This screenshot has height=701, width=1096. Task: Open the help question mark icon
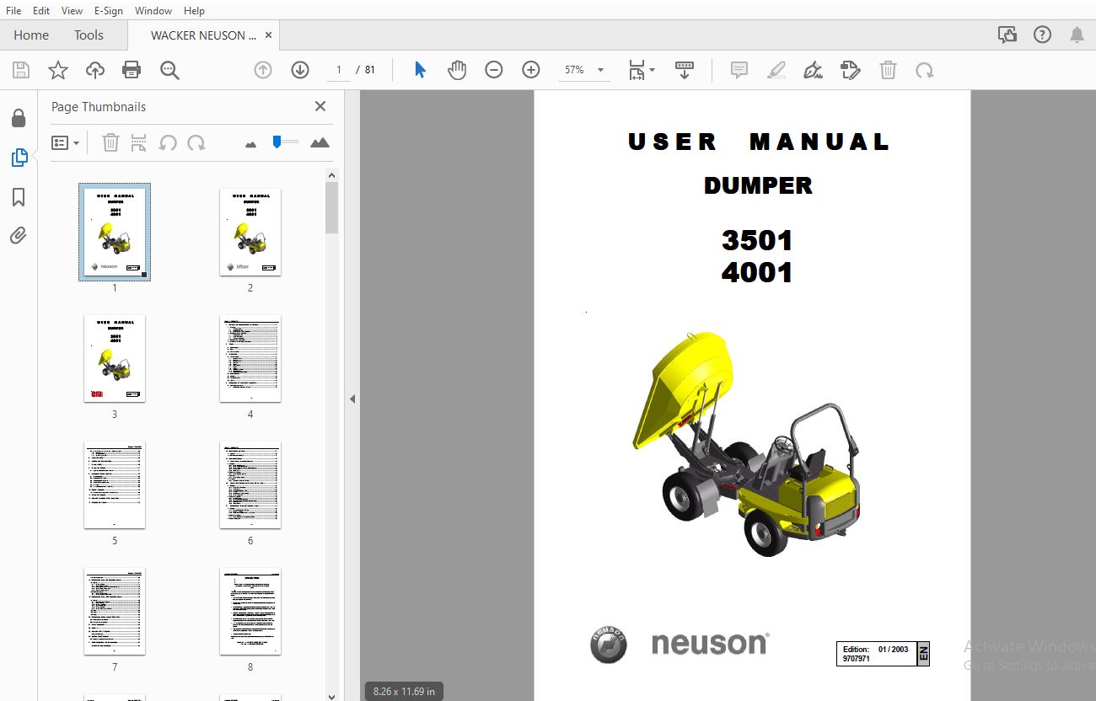(1043, 35)
